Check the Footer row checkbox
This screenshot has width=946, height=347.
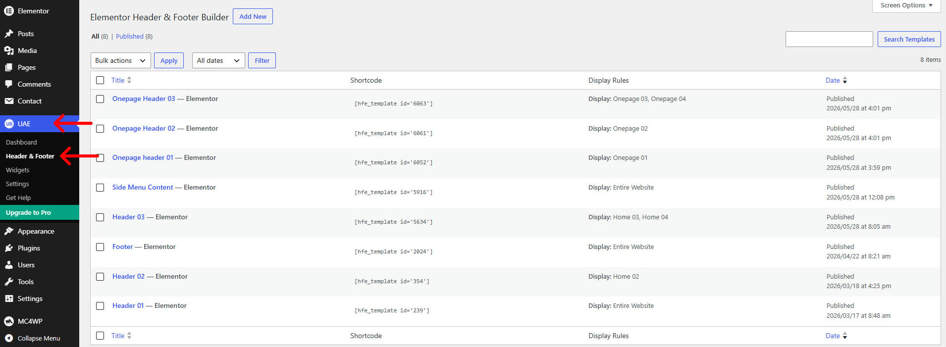coord(100,247)
